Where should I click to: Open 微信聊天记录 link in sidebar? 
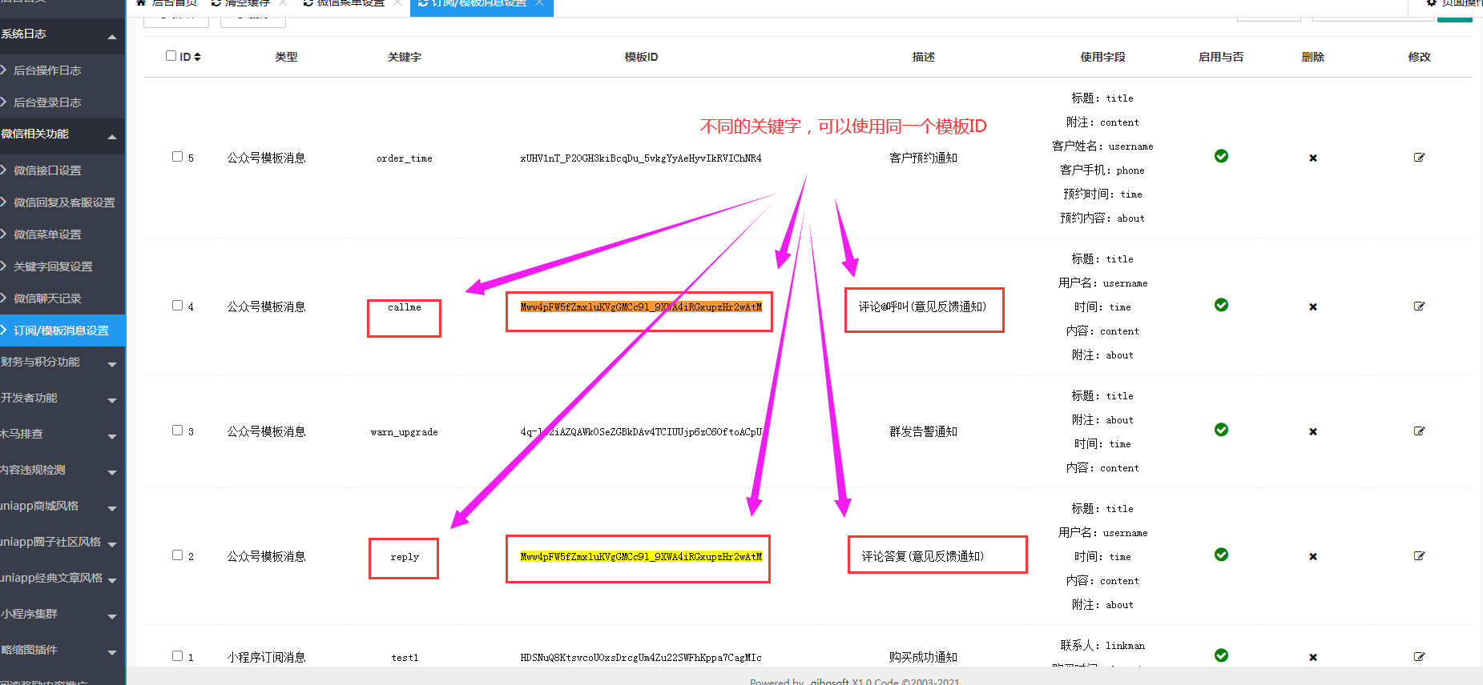(x=47, y=298)
